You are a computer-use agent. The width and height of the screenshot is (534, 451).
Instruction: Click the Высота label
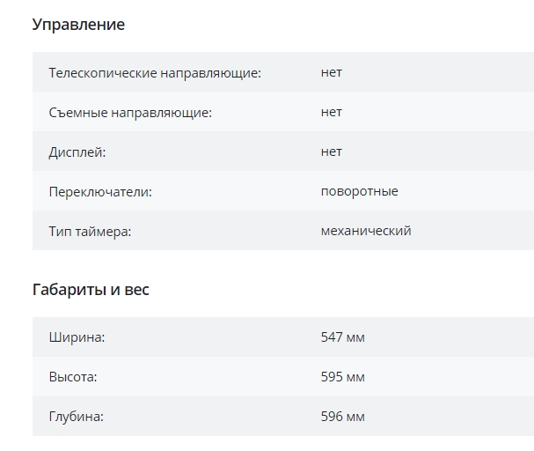pyautogui.click(x=73, y=377)
